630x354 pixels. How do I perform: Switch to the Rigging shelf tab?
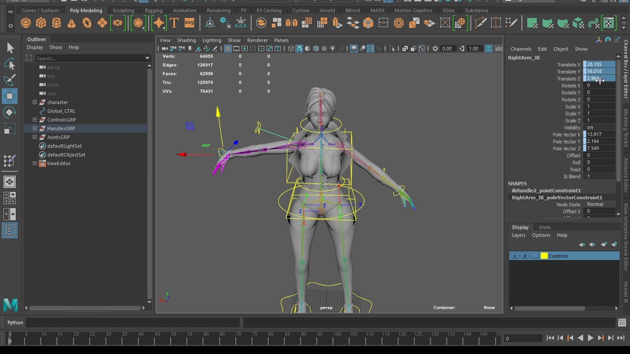point(154,10)
